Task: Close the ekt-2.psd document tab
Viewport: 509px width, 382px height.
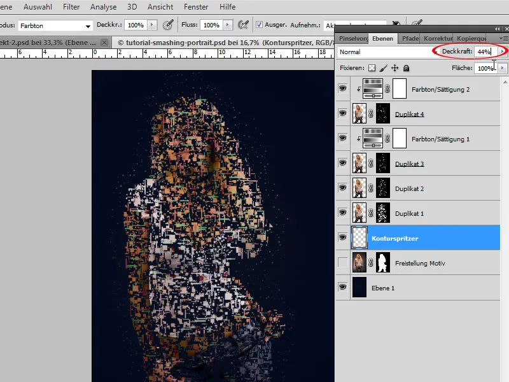Action: [104, 43]
